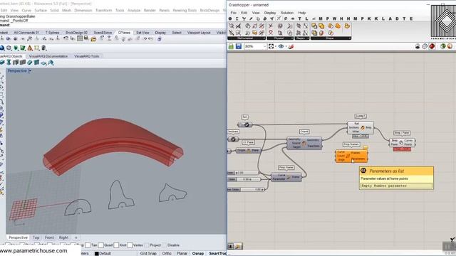Screen dimensions: 456x256
Task: Expand the named views dropdown arrow
Action: coord(286,46)
